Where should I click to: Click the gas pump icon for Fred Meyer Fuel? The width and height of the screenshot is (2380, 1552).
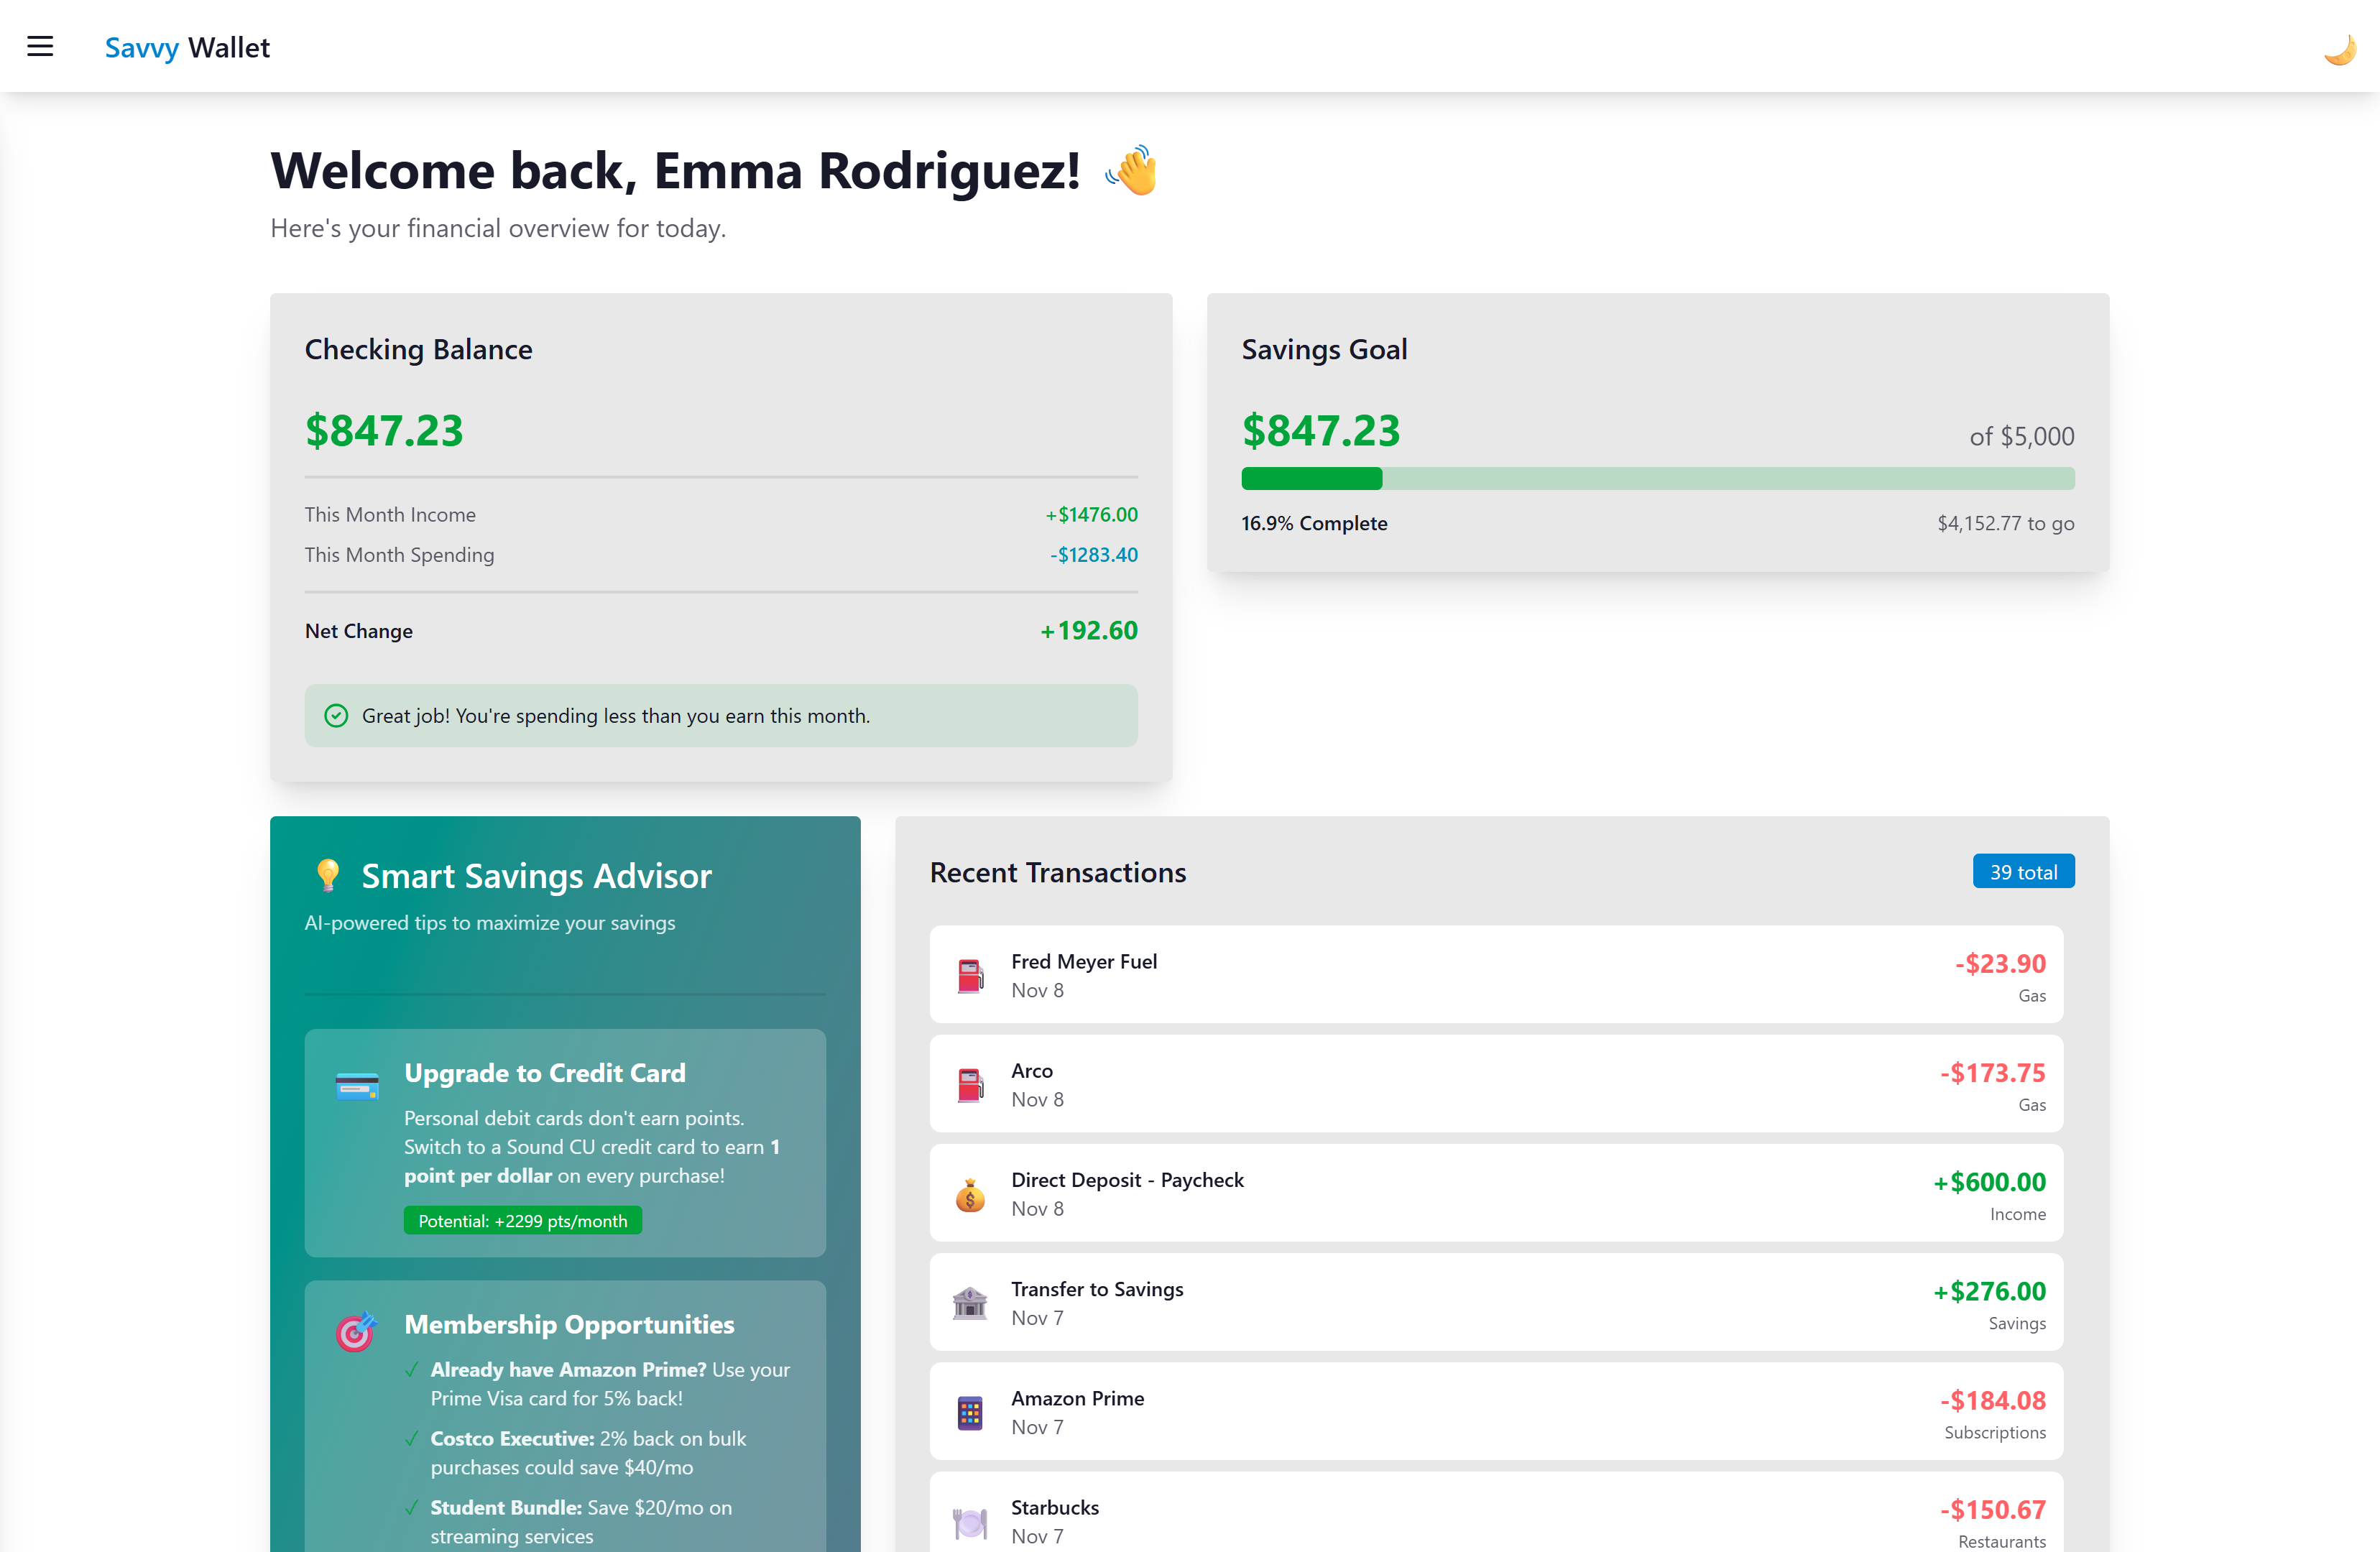point(969,975)
